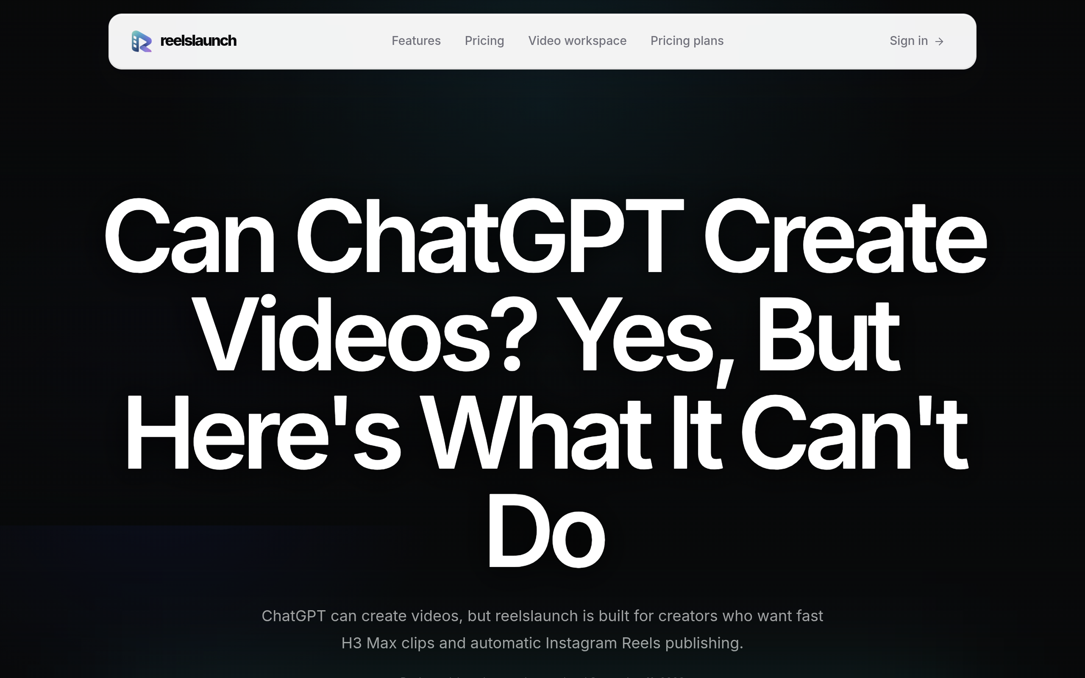
Task: Open the Features nav link
Action: click(x=416, y=41)
